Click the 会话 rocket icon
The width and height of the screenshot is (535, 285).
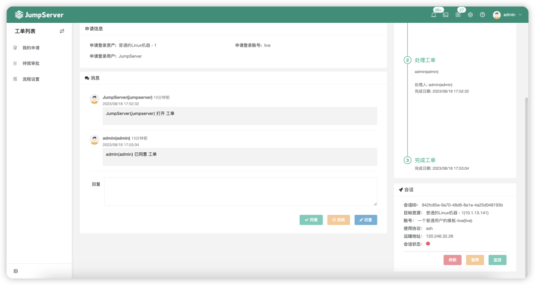(401, 190)
